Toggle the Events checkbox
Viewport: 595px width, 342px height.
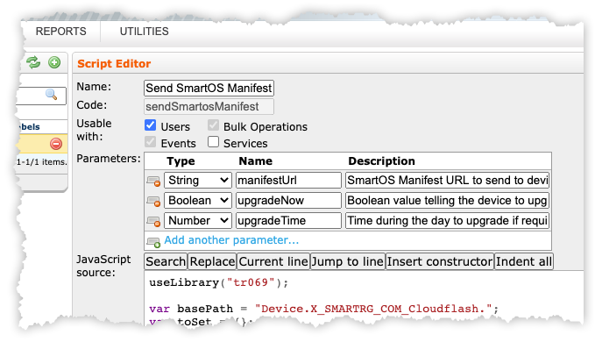[x=150, y=142]
